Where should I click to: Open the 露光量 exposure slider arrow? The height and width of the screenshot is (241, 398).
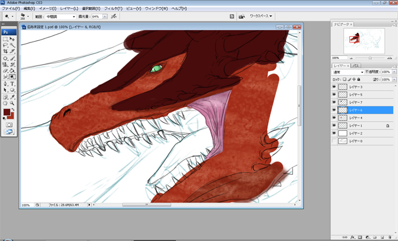105,16
